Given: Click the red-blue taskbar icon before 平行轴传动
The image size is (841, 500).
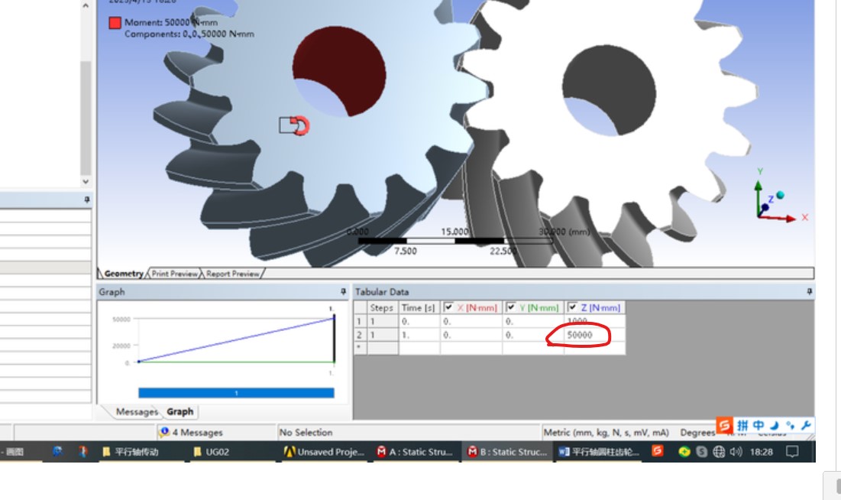Looking at the screenshot, I should [x=82, y=452].
